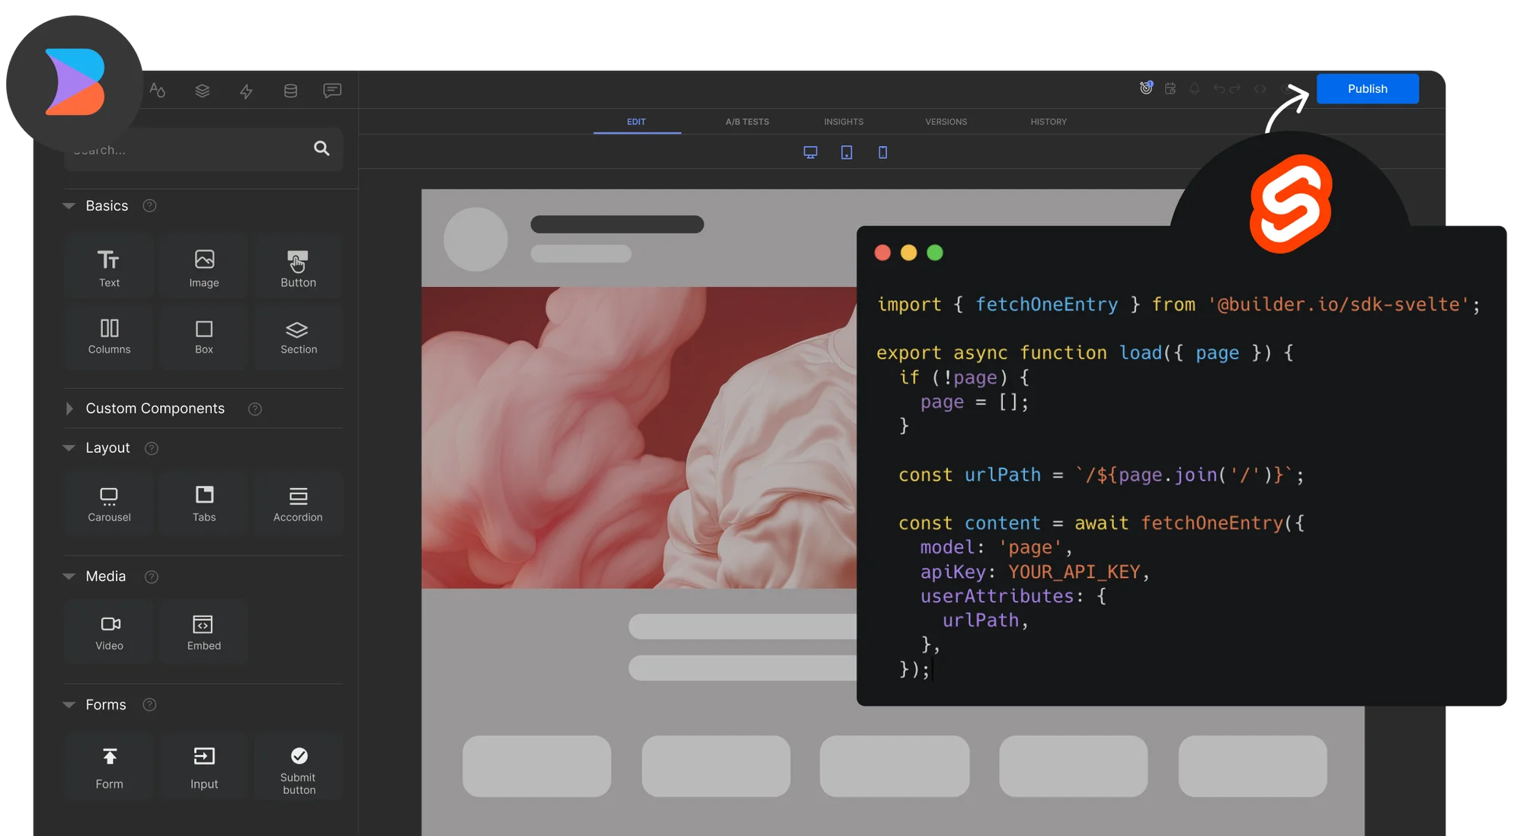Click the Publish button
This screenshot has height=836, width=1524.
[1367, 88]
